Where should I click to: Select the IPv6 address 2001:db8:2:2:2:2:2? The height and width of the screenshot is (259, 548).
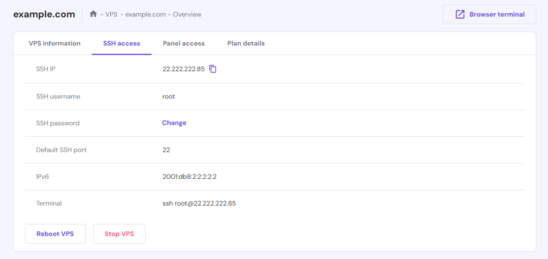click(x=190, y=177)
